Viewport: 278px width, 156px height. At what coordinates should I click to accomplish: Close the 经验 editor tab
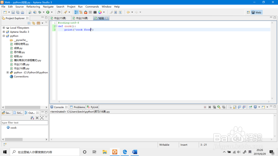click(x=106, y=18)
